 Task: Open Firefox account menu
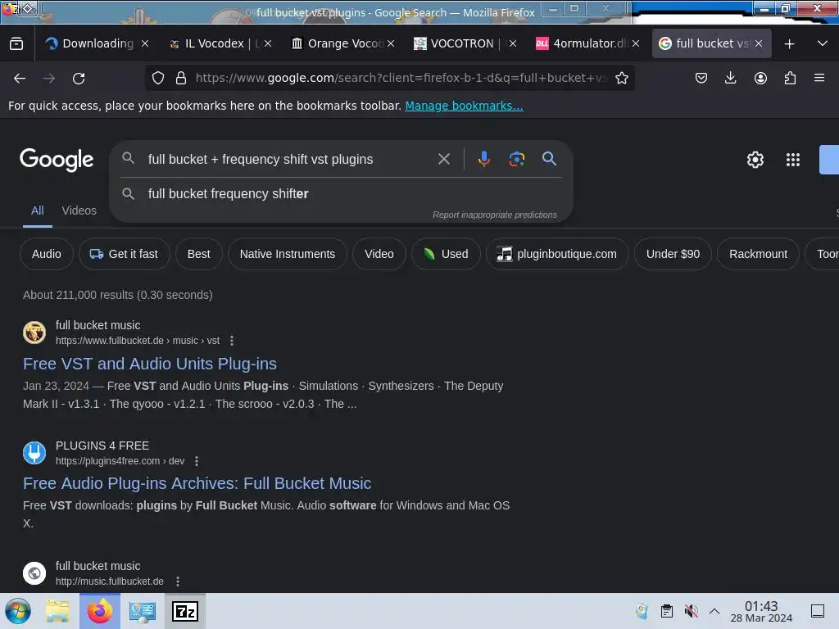[x=760, y=78]
